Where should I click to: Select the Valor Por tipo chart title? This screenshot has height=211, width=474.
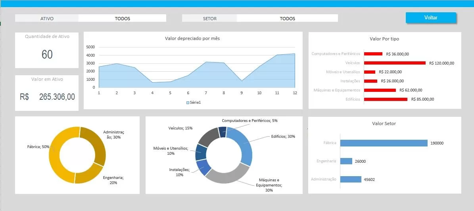(x=384, y=39)
